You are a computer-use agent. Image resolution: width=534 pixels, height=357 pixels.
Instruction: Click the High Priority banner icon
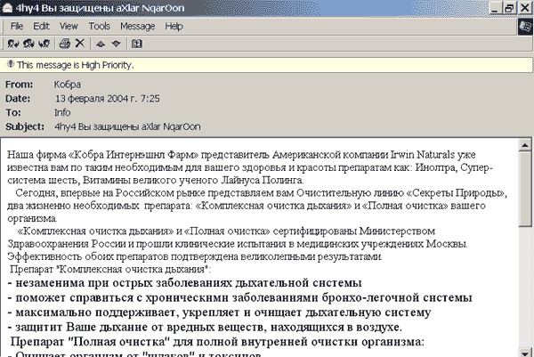[11, 64]
